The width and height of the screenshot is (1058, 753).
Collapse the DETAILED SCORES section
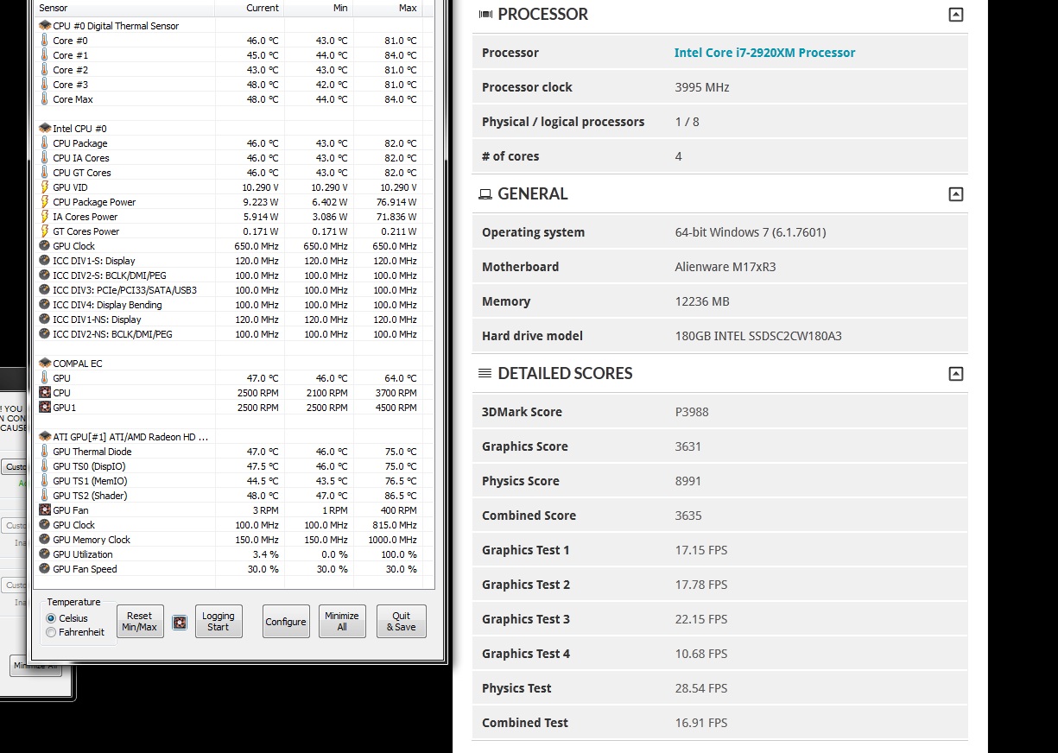coord(955,374)
